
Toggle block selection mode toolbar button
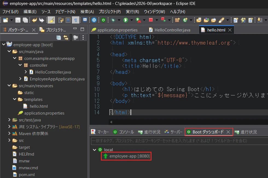tap(68, 20)
